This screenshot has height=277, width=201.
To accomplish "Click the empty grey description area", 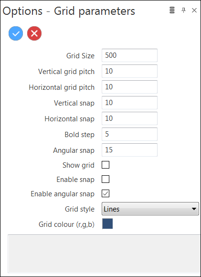I will 104,254.
